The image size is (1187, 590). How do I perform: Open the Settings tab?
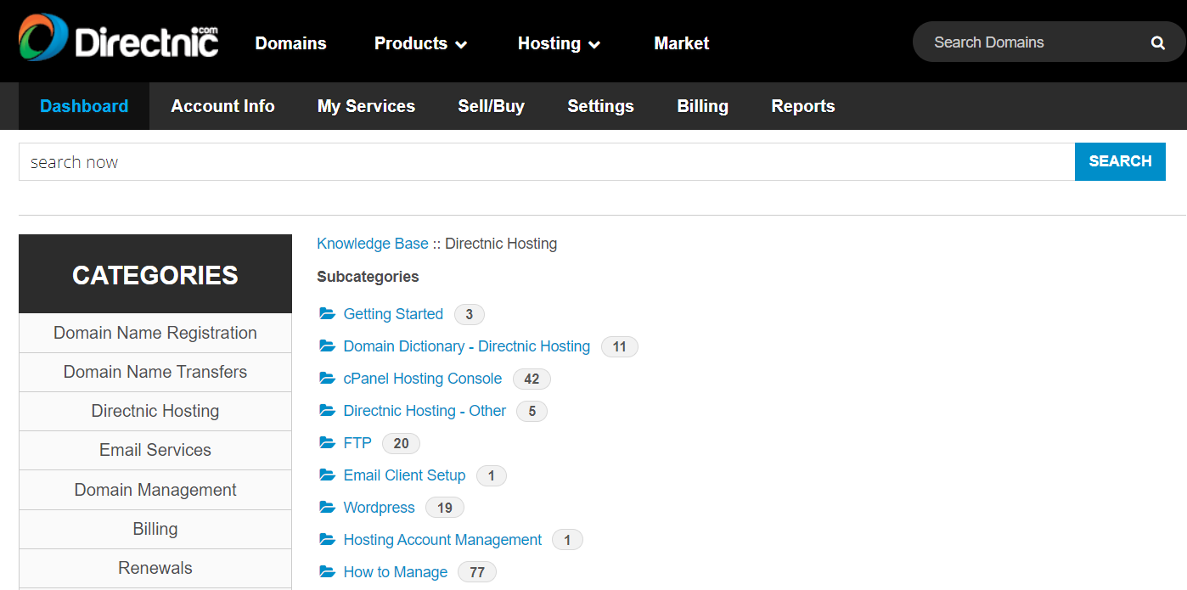click(600, 106)
